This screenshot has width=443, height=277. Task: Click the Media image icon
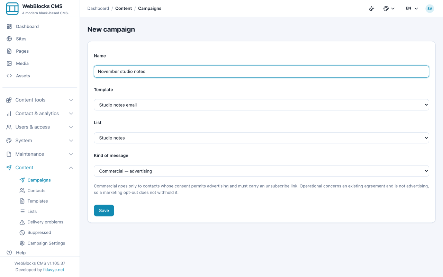(9, 63)
